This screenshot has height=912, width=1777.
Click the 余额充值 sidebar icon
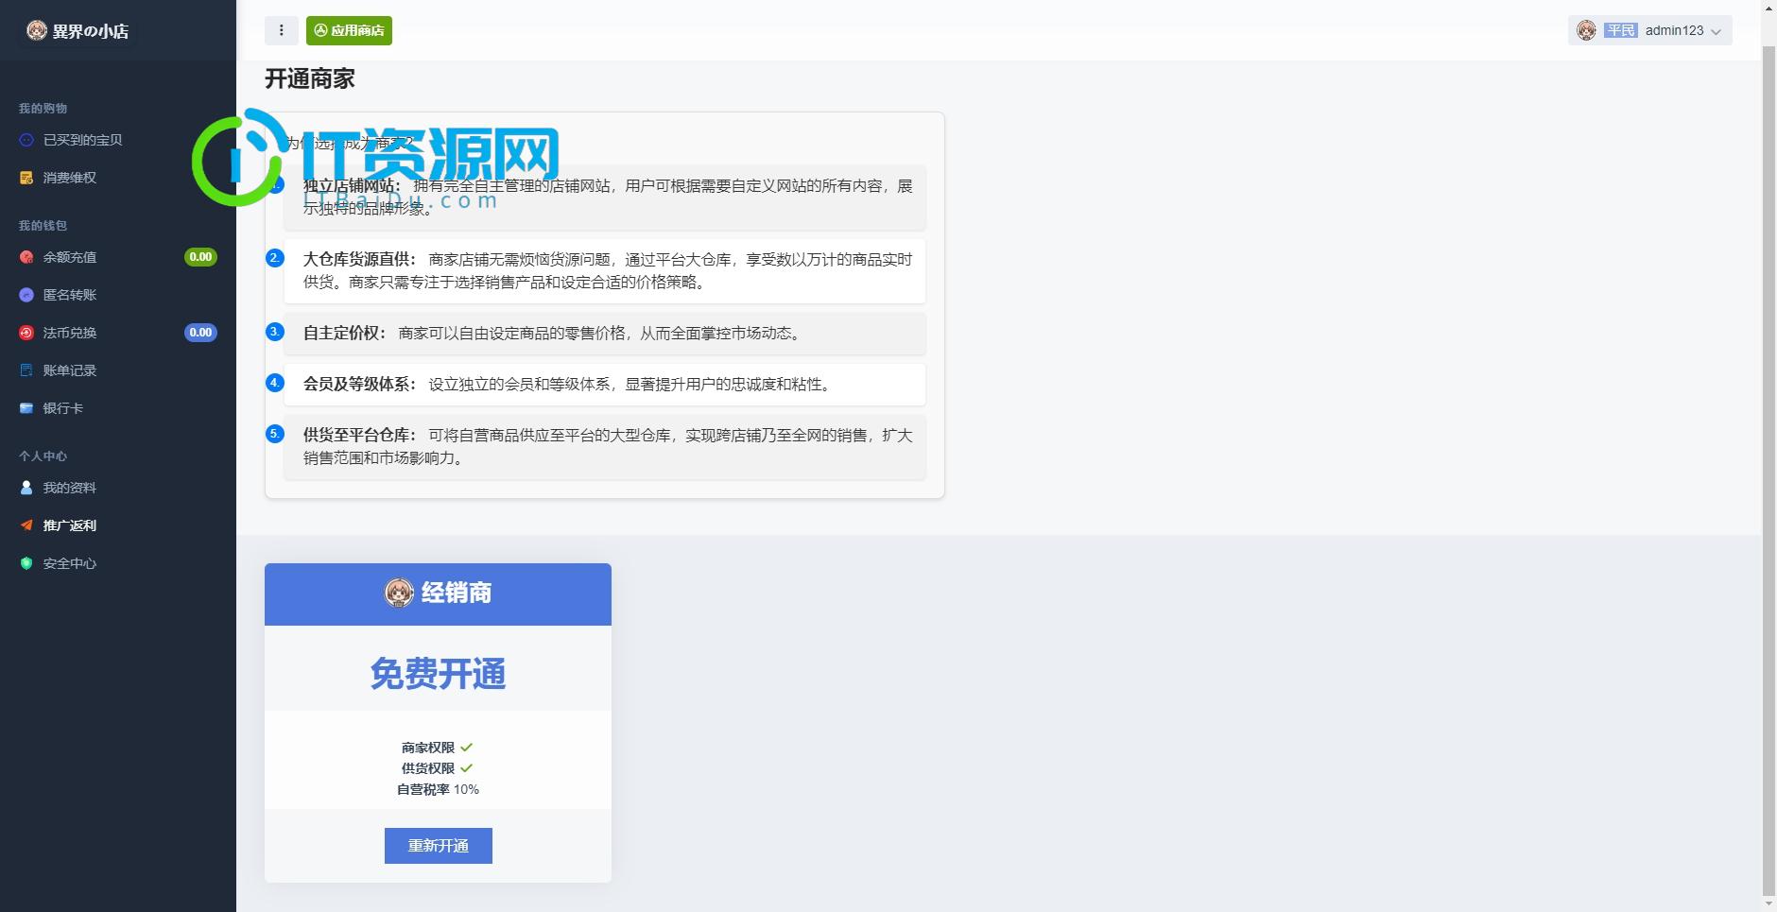pos(26,257)
